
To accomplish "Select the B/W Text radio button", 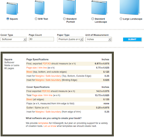I will pos(36,19).
